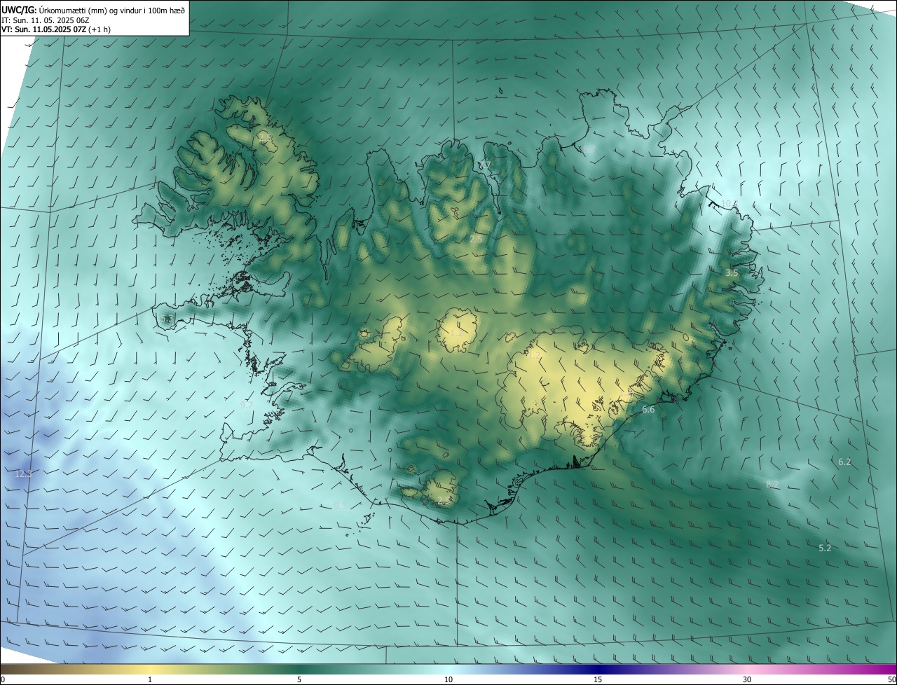897x685 pixels.
Task: Click the 12.3 value label on the map
Action: 23,474
